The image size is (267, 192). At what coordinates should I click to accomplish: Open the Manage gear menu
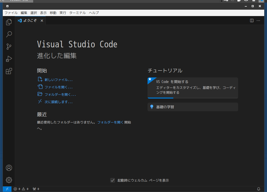(x=9, y=180)
